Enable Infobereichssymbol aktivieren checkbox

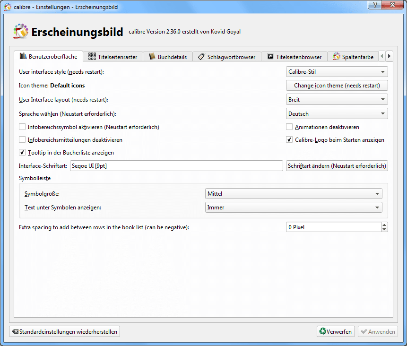click(x=22, y=127)
